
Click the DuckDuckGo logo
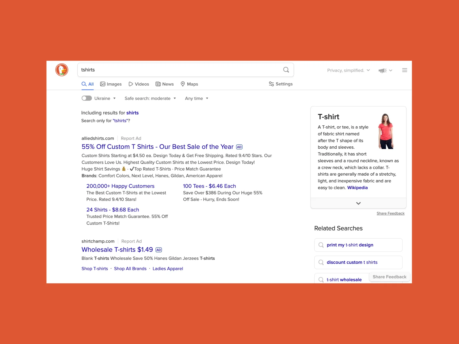(x=62, y=70)
